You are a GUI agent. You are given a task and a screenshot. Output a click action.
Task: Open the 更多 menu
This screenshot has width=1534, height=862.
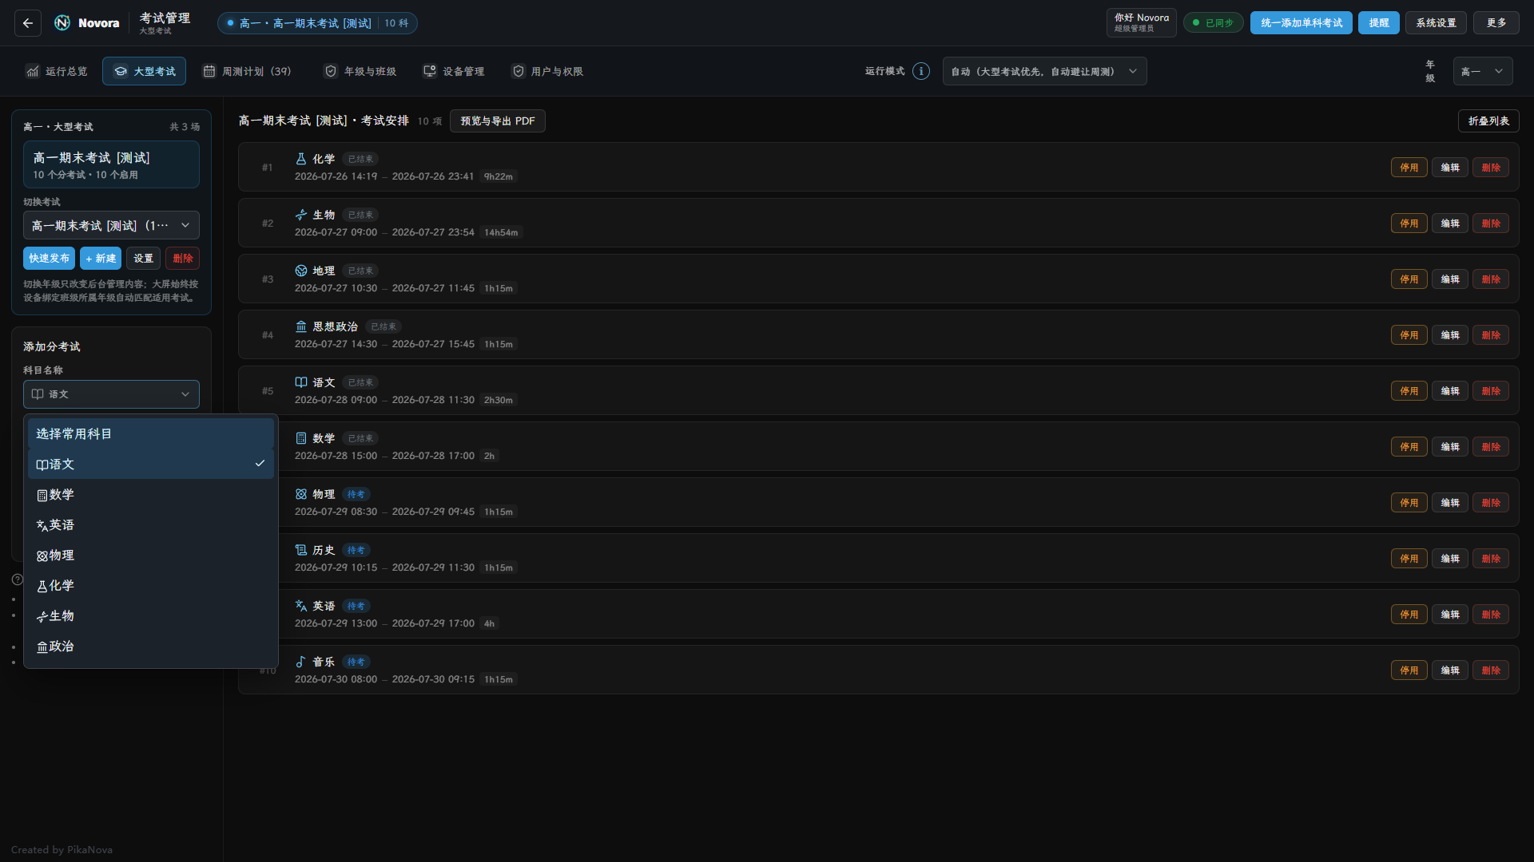[1496, 23]
